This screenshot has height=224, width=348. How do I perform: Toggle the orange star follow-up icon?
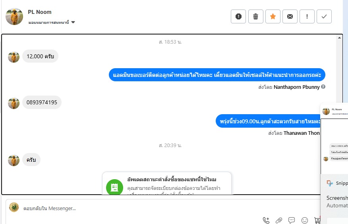(x=273, y=16)
